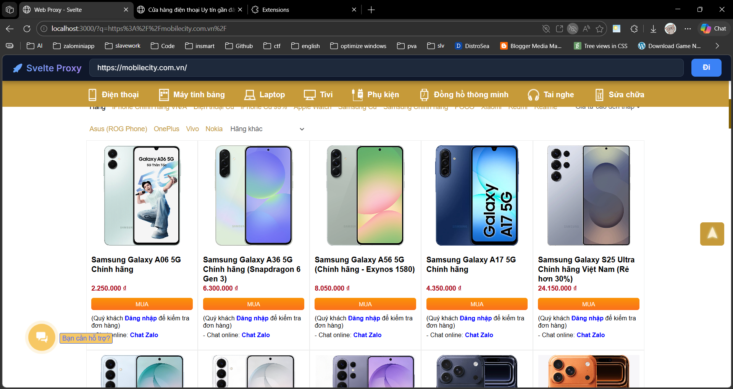The width and height of the screenshot is (733, 389).
Task: Click the read aloud icon
Action: pos(586,29)
